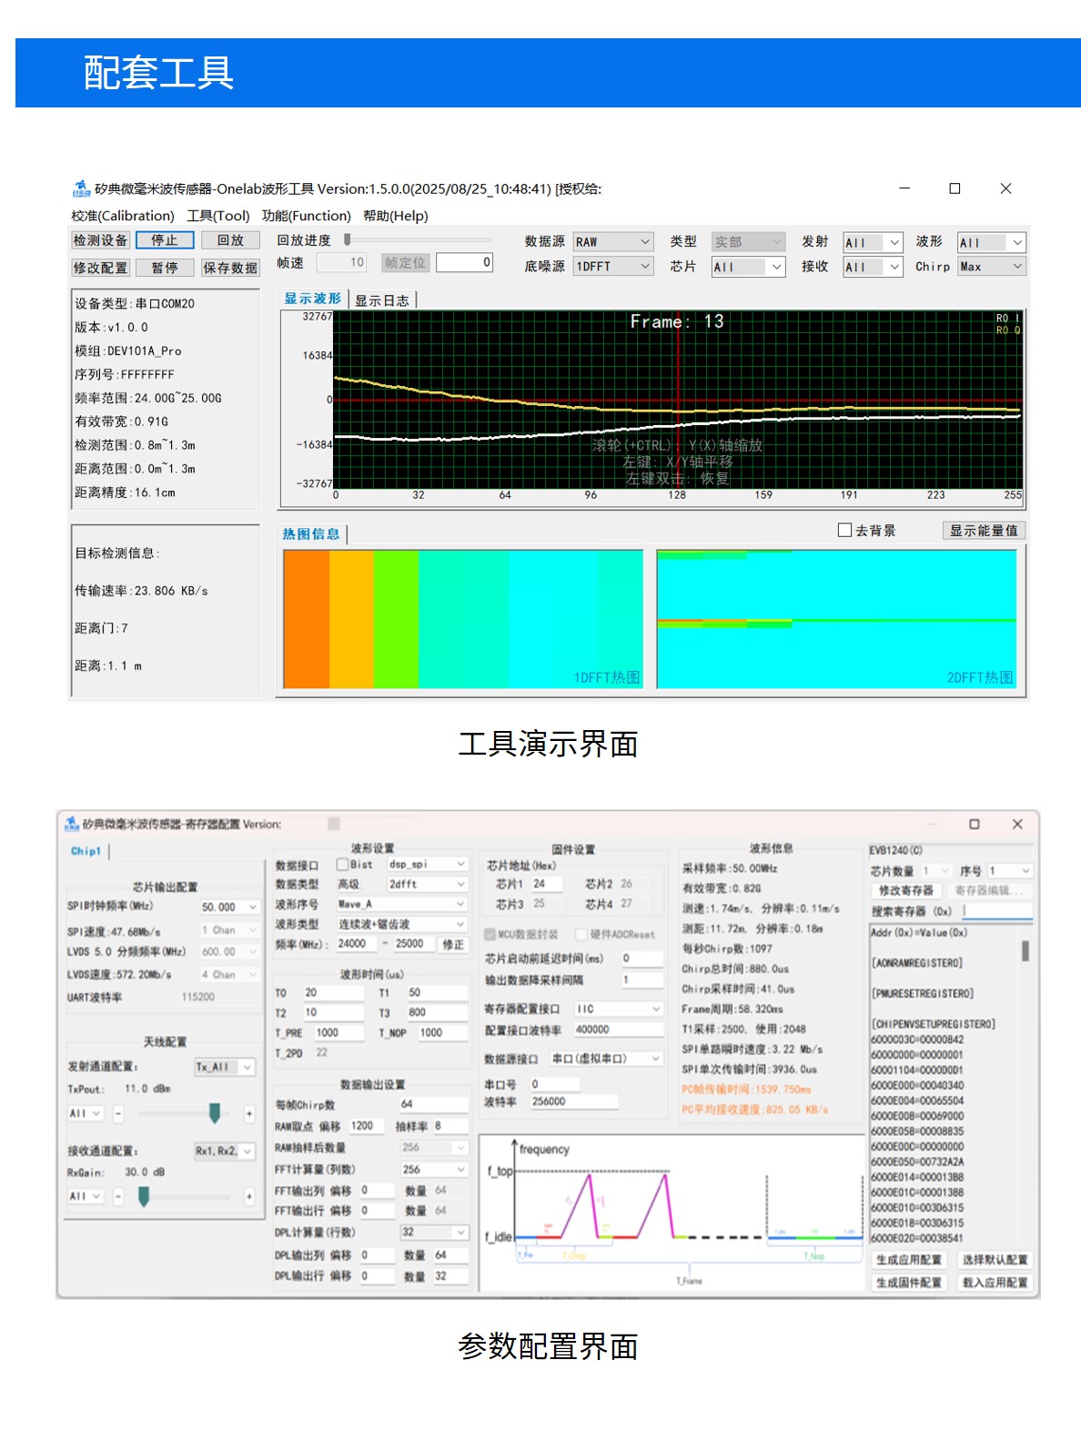This screenshot has width=1081, height=1431.
Task: Click the 生成应用配置 button
Action: coord(908,1260)
